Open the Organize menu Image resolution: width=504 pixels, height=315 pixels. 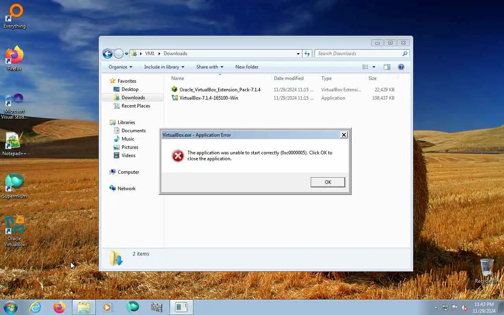click(120, 67)
